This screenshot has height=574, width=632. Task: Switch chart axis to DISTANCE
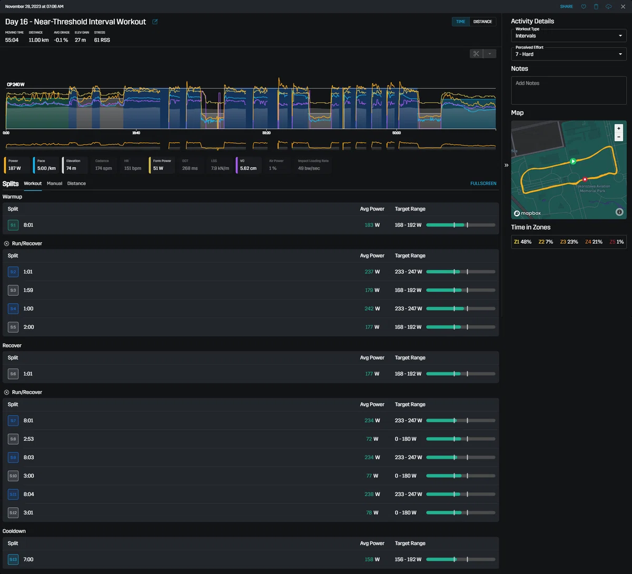(482, 22)
